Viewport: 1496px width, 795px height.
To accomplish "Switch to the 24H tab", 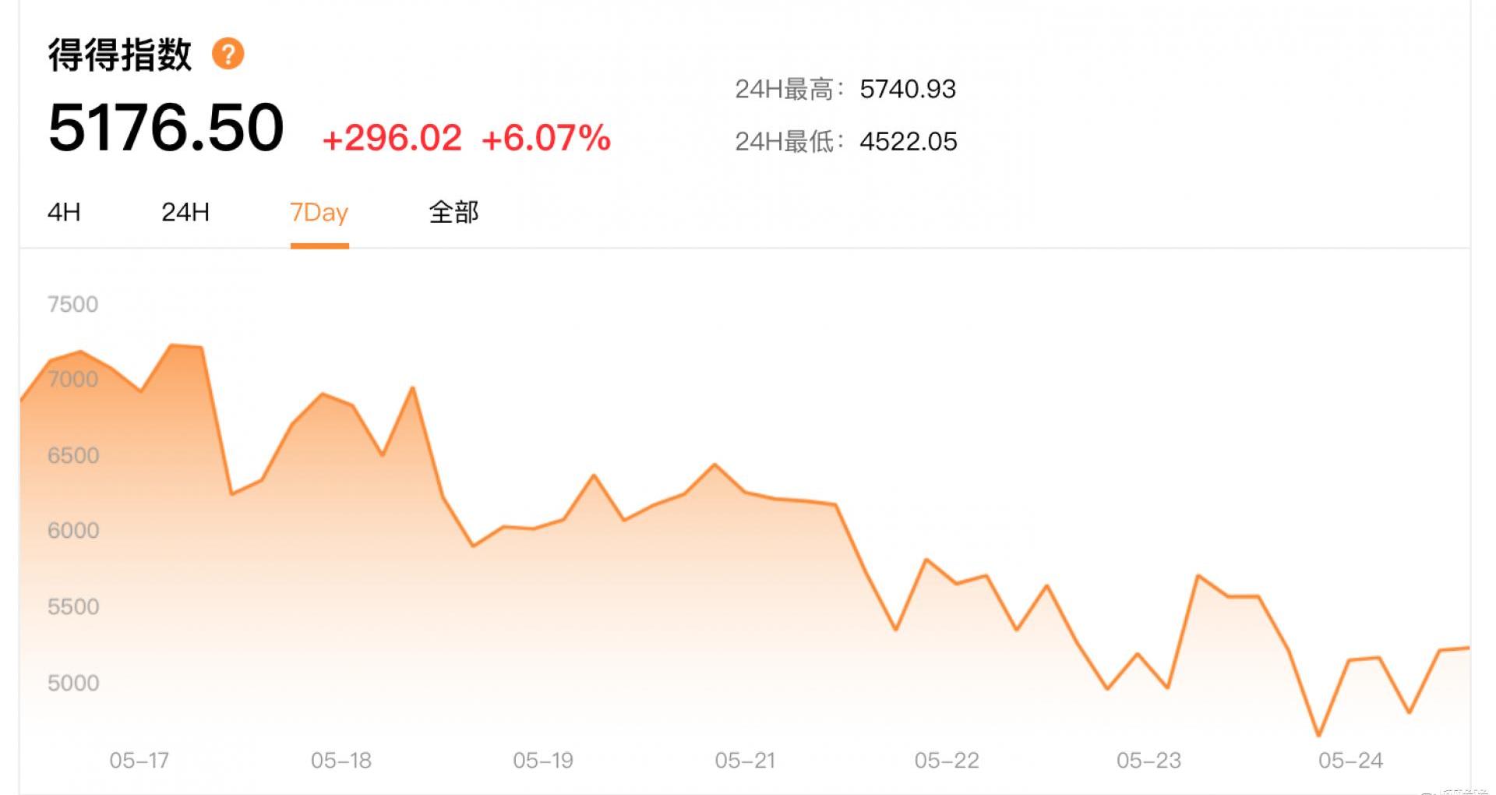I will click(185, 212).
